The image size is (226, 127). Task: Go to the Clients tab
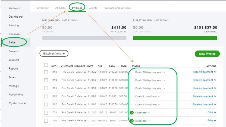[93, 8]
